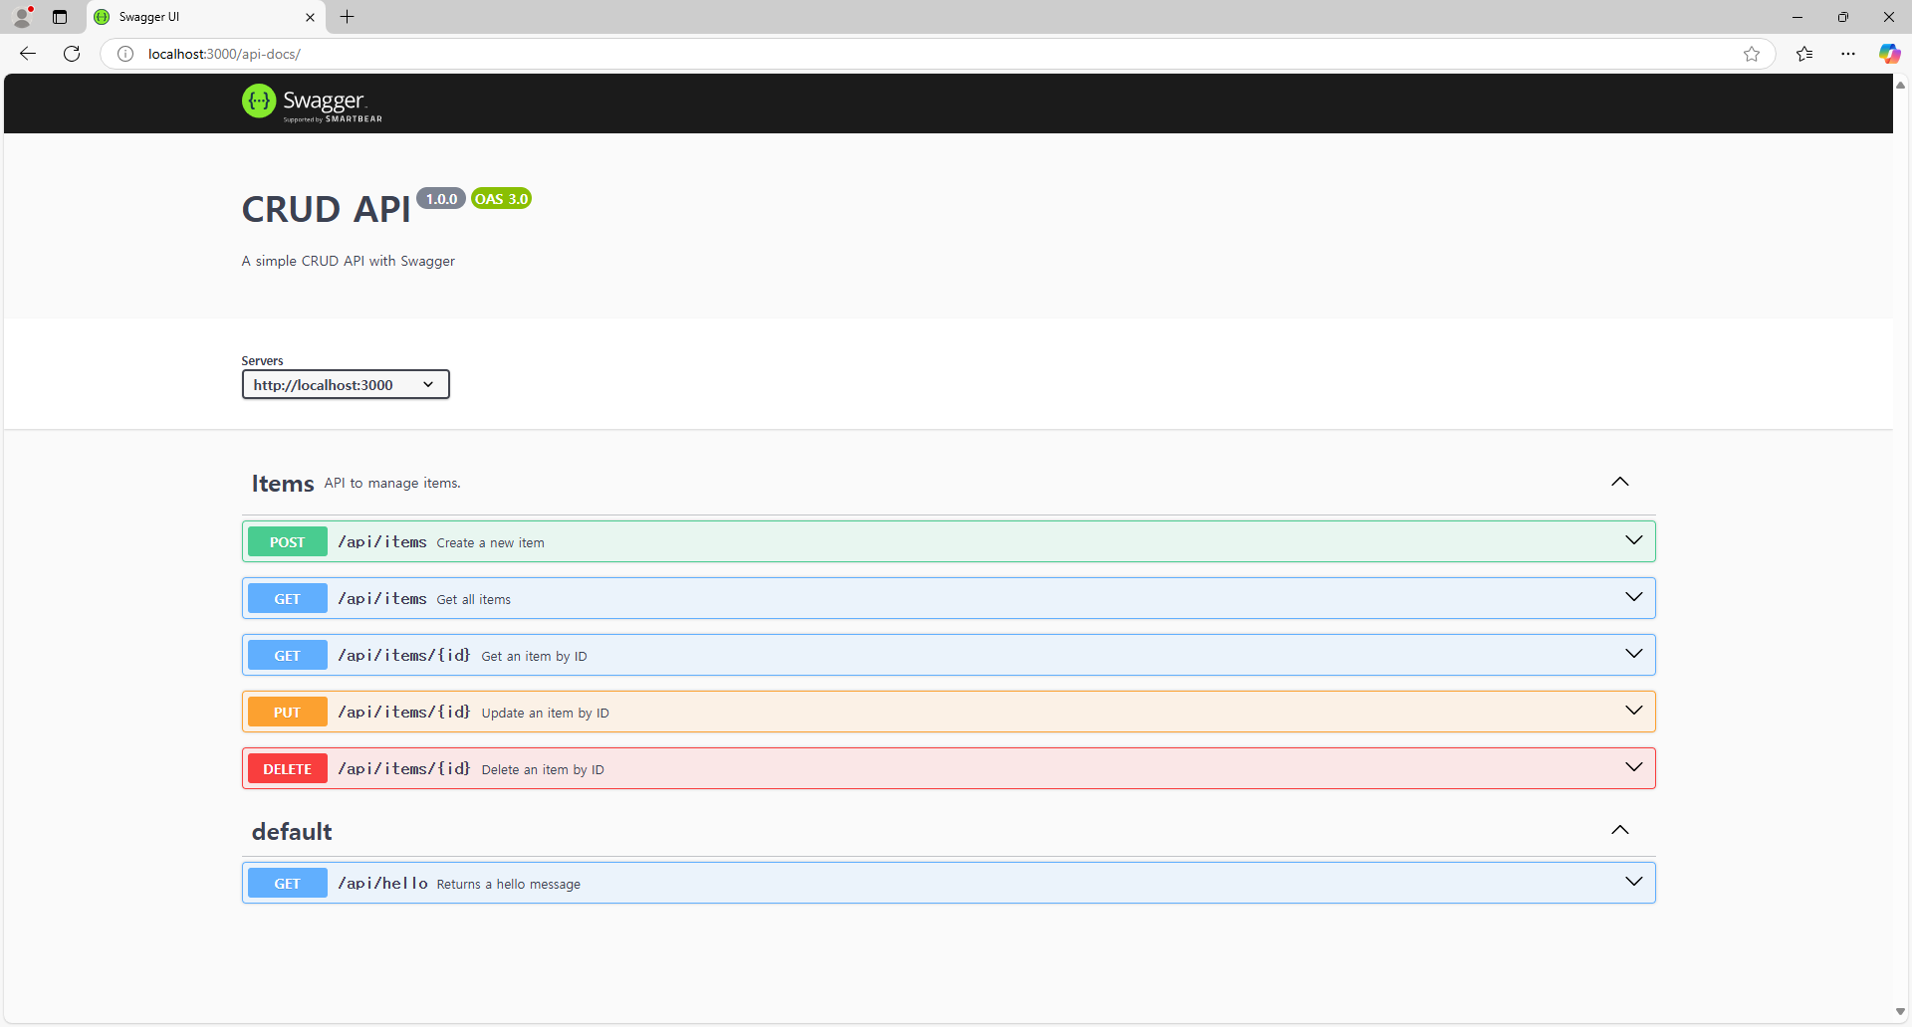Click the POST method badge

tap(287, 541)
